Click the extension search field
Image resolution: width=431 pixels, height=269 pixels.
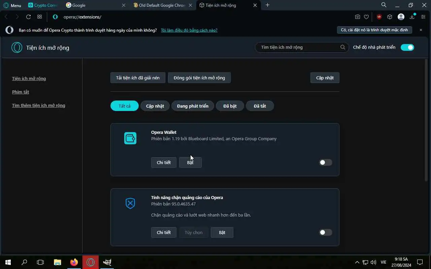302,47
